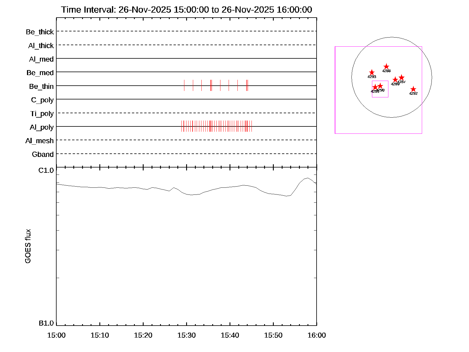Click the red star for region 4293
This screenshot has height=352, width=469.
click(x=372, y=72)
